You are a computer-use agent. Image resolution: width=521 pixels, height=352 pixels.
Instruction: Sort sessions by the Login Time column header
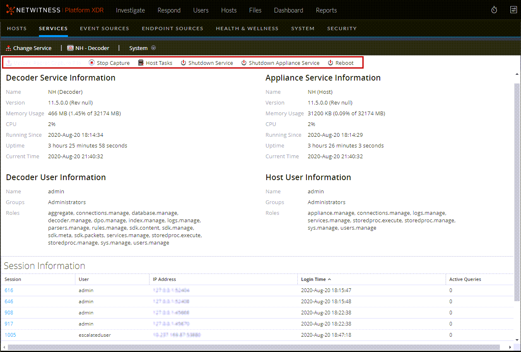click(313, 279)
